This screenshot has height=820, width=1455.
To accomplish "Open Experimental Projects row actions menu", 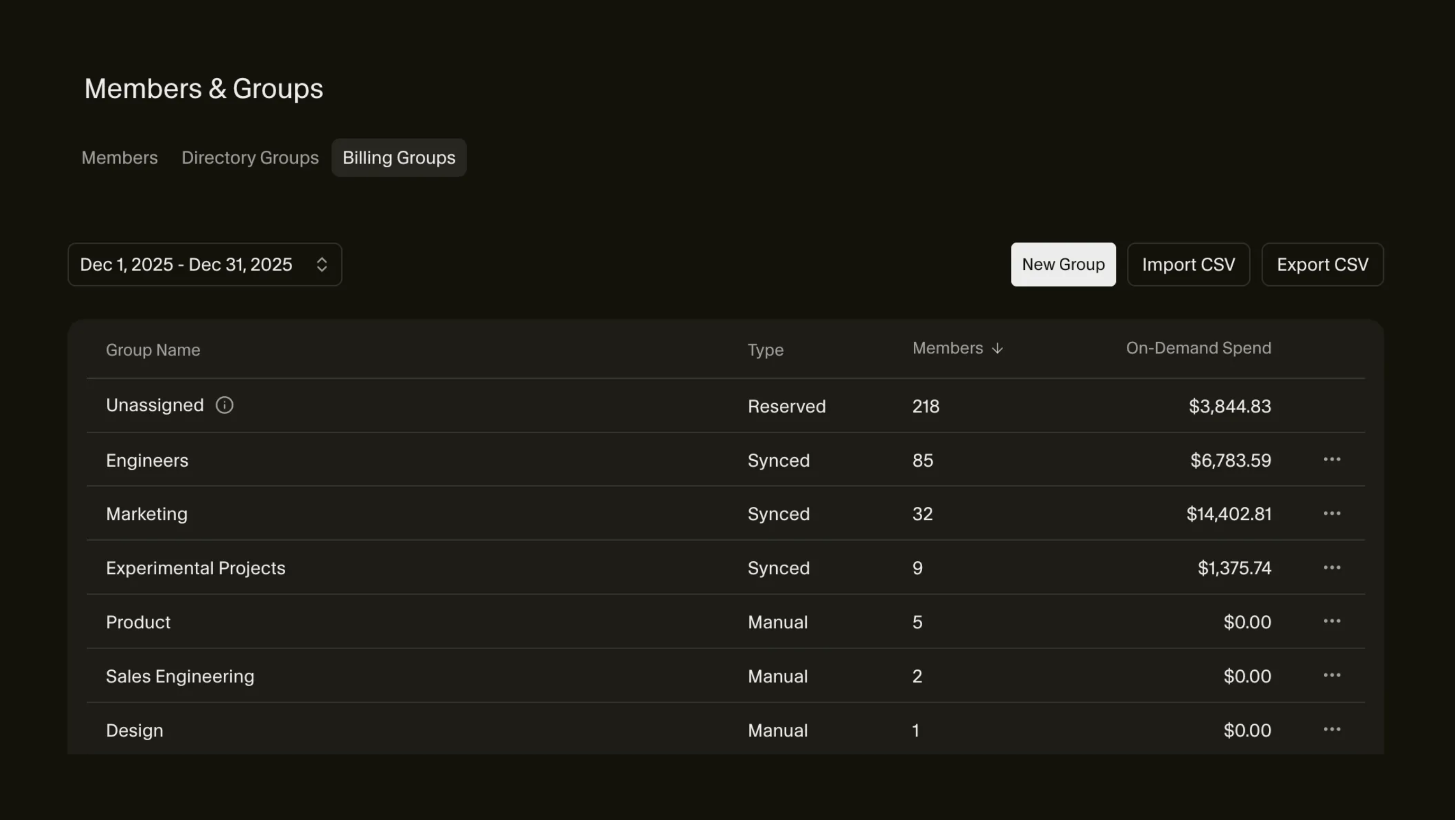I will (1331, 568).
